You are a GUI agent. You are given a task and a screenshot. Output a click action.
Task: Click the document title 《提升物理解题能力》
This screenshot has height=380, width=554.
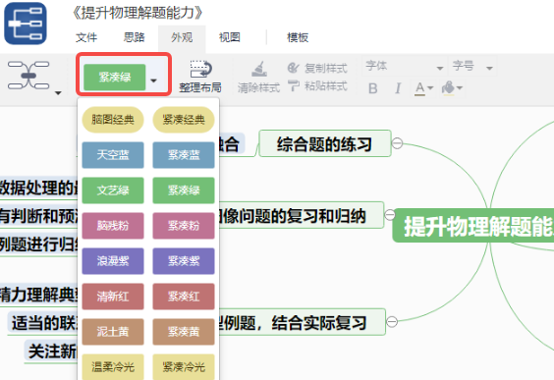tap(138, 13)
